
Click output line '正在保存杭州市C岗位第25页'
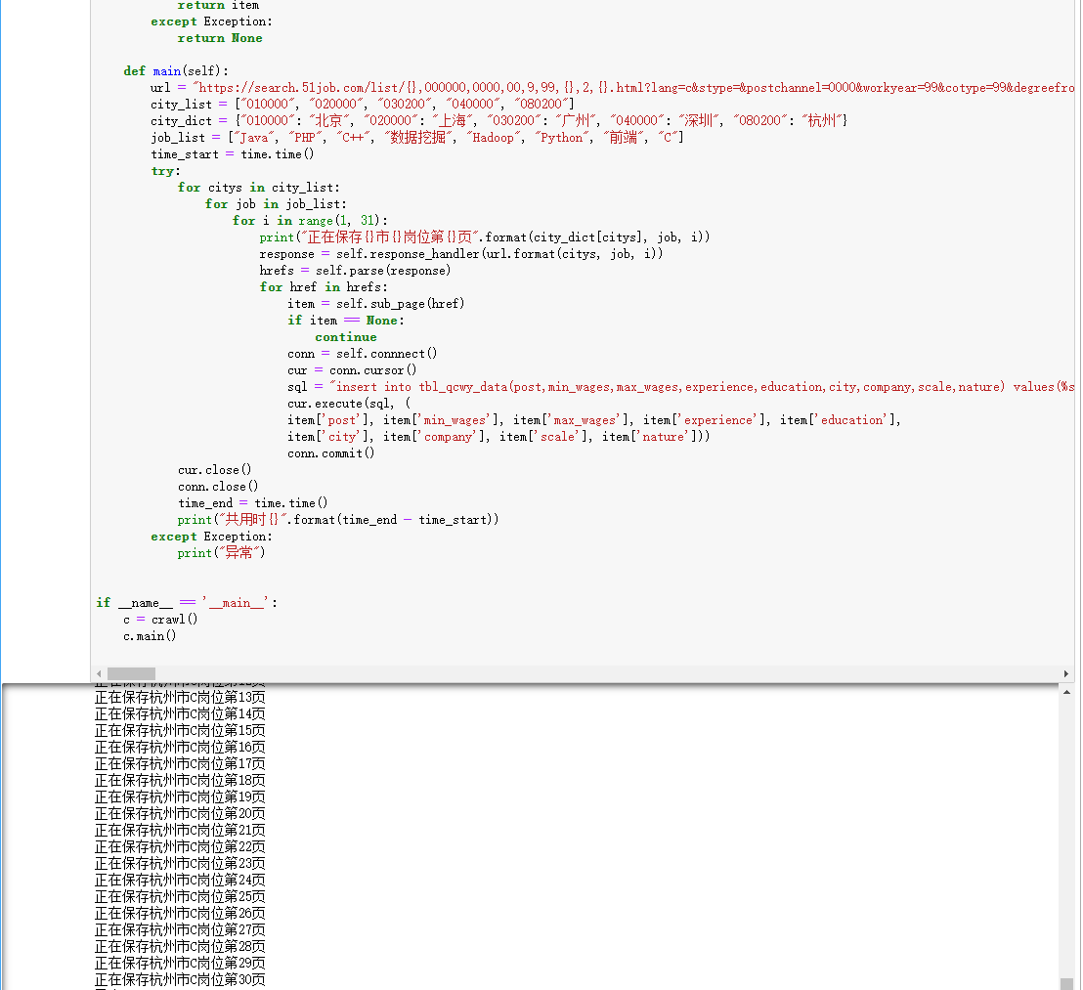point(180,896)
